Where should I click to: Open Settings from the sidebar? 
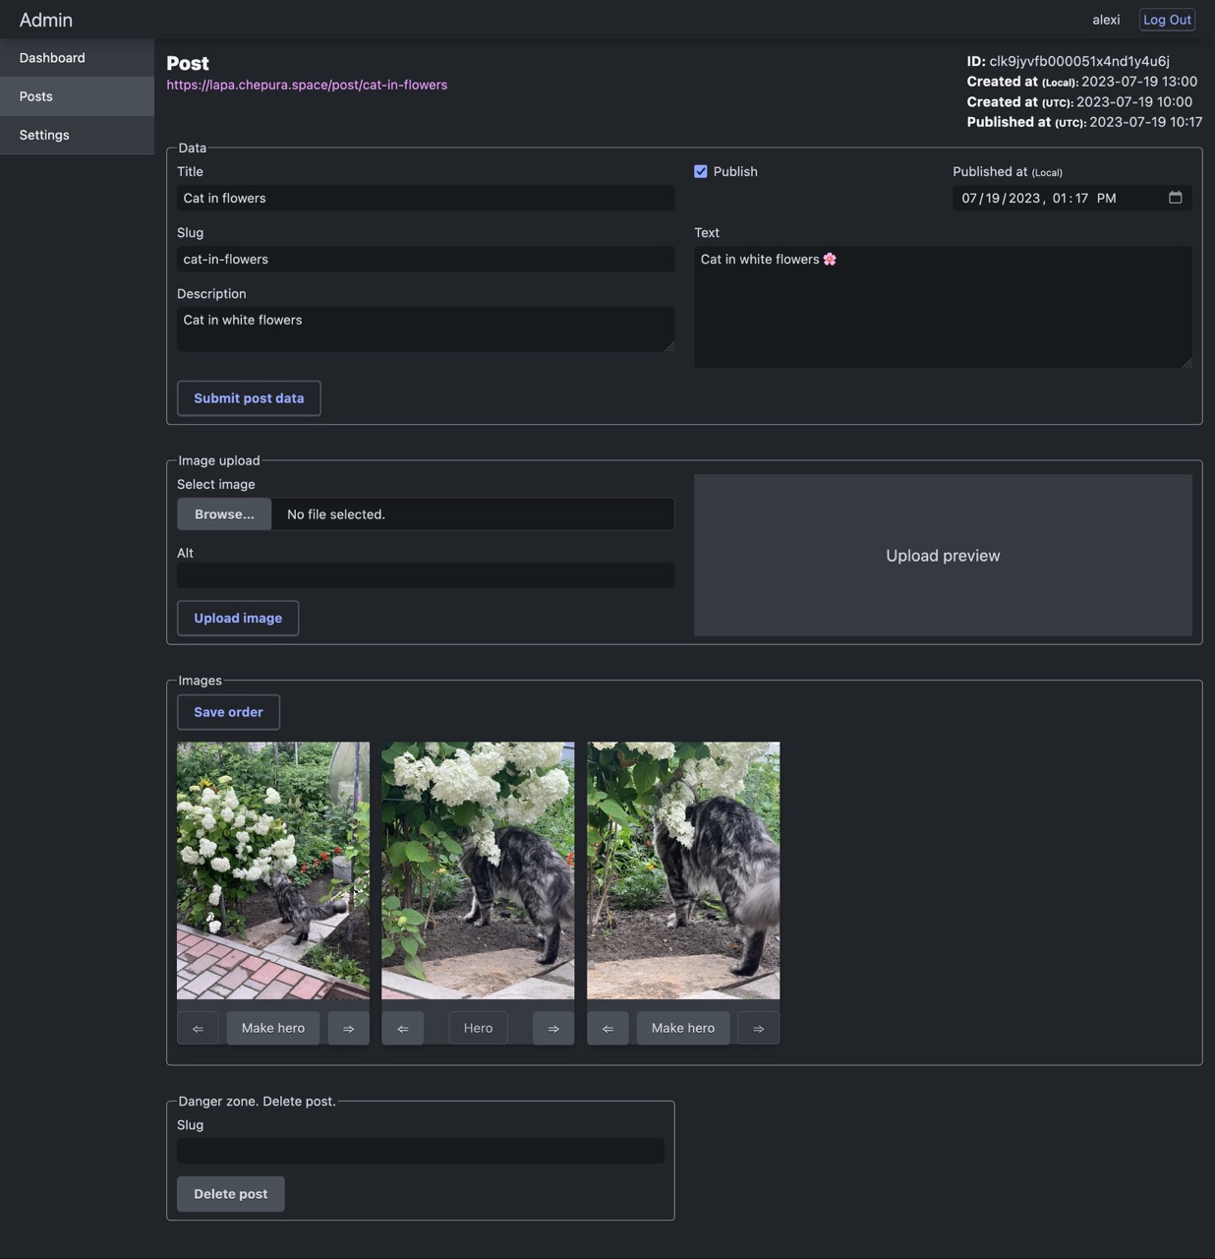pos(43,135)
